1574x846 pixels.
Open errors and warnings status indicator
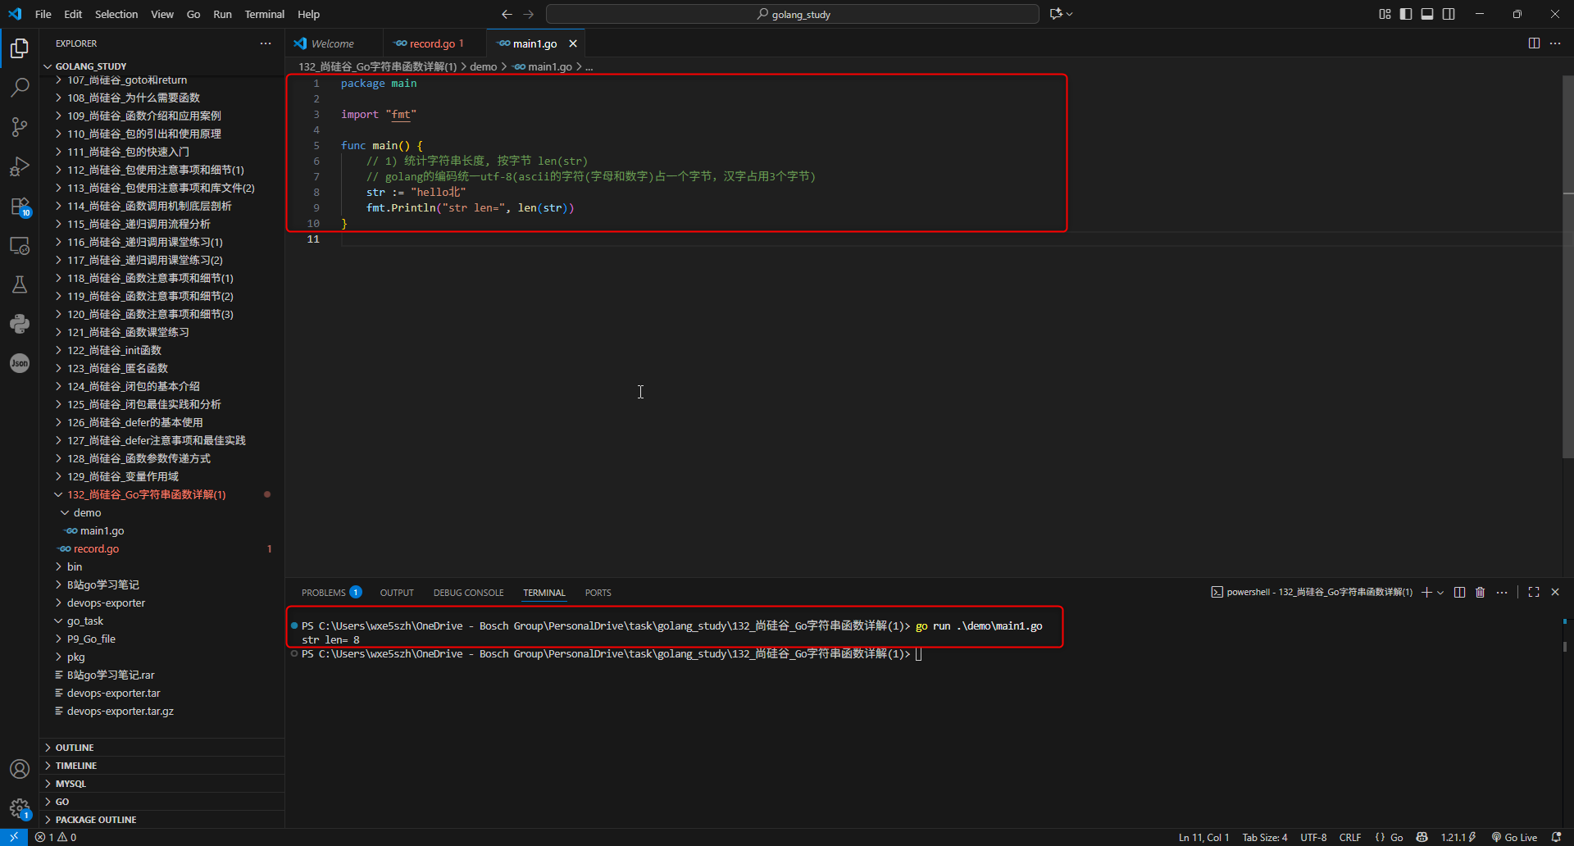[56, 837]
